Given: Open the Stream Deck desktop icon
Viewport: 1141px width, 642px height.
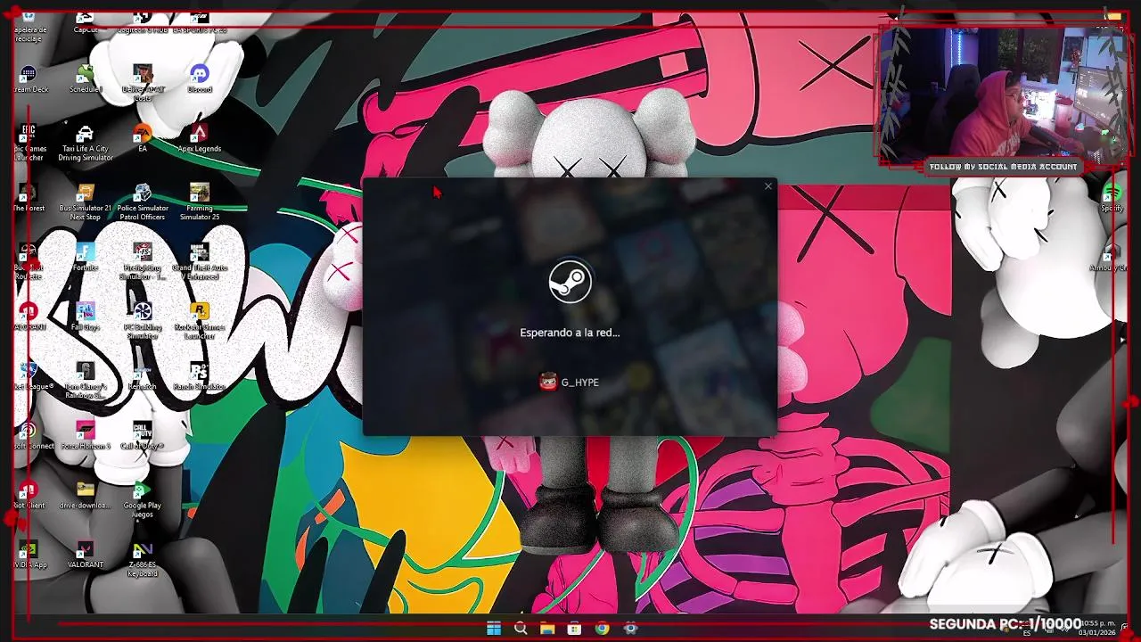Looking at the screenshot, I should (x=29, y=79).
